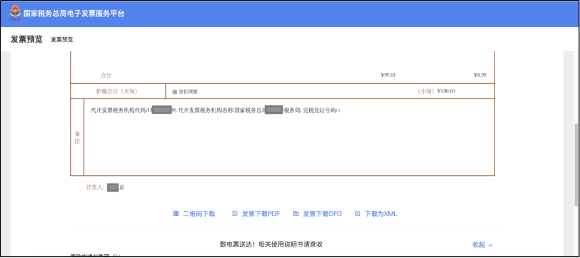Screen dimensions: 580x258
Task: Click the small 发票预览 breadcrumb
Action: click(62, 40)
